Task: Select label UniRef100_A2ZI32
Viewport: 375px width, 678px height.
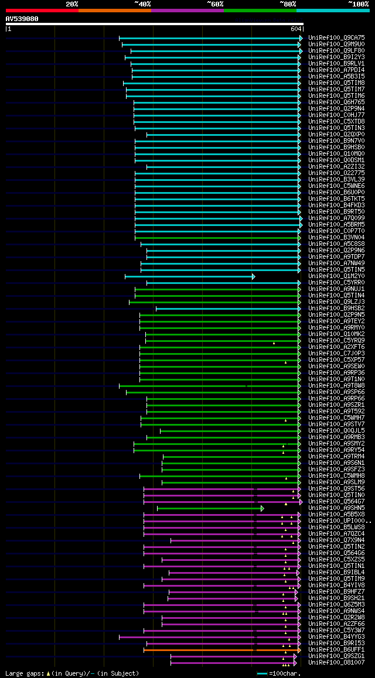Action: coord(336,166)
